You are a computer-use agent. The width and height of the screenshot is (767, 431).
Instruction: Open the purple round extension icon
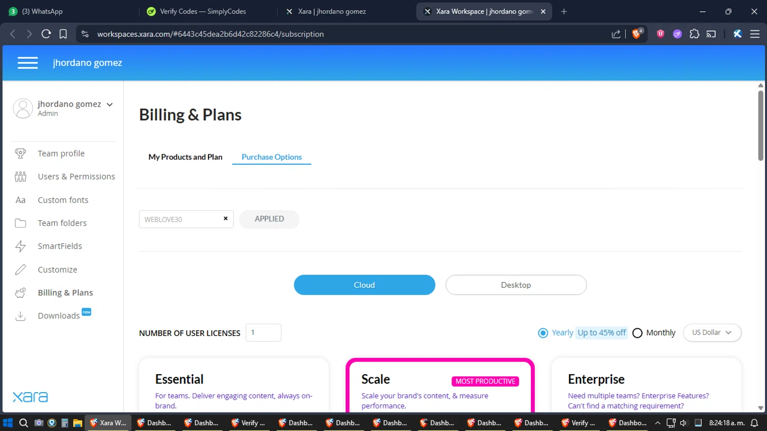(x=678, y=34)
